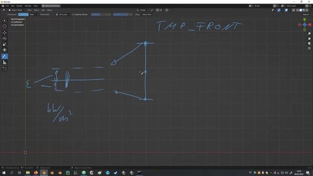Open the Select Box drag dropdown
The height and width of the screenshot is (176, 313).
[x=147, y=15]
